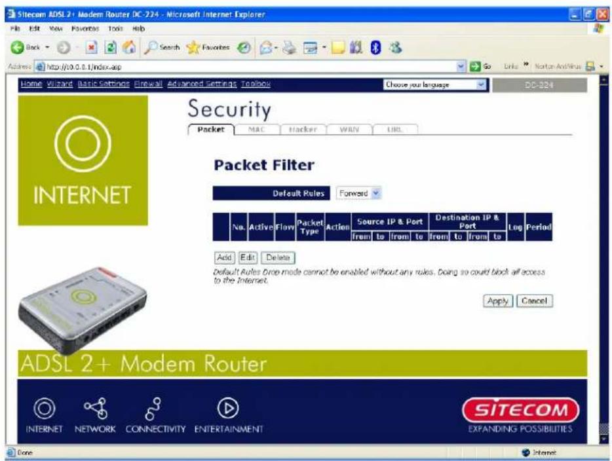This screenshot has width=612, height=461.
Task: Switch to the Hacker tab
Action: tap(303, 130)
